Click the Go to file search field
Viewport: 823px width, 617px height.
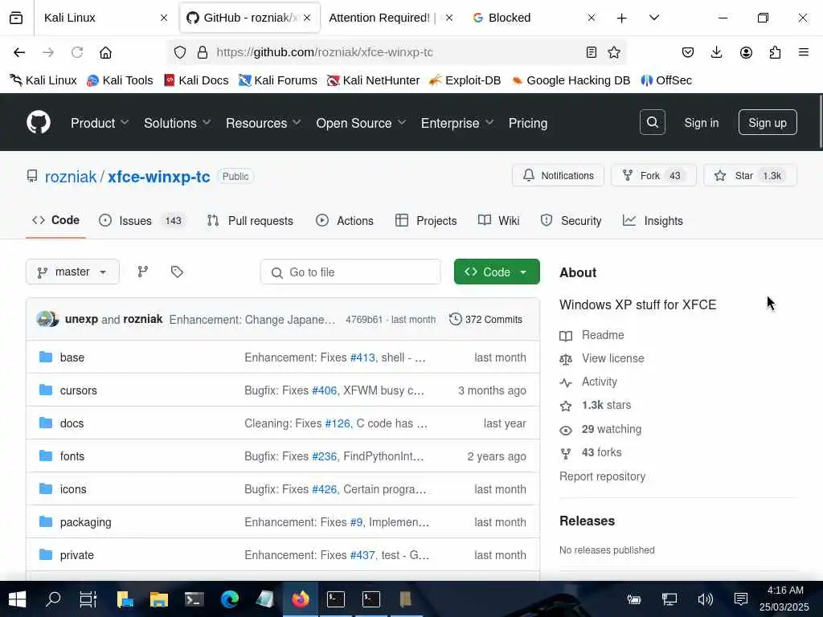coord(350,272)
